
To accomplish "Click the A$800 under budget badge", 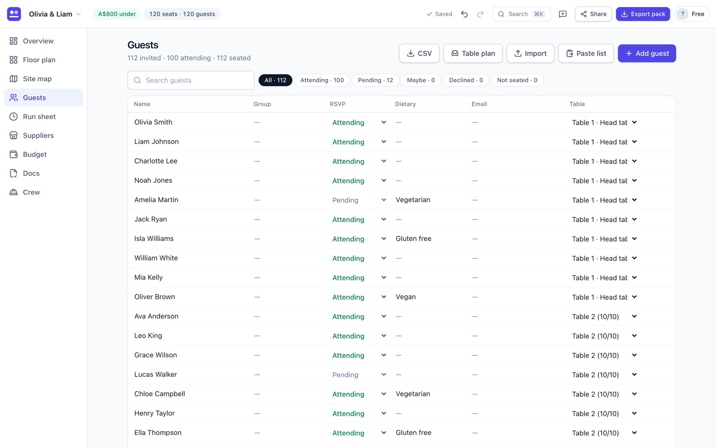I will pos(117,14).
